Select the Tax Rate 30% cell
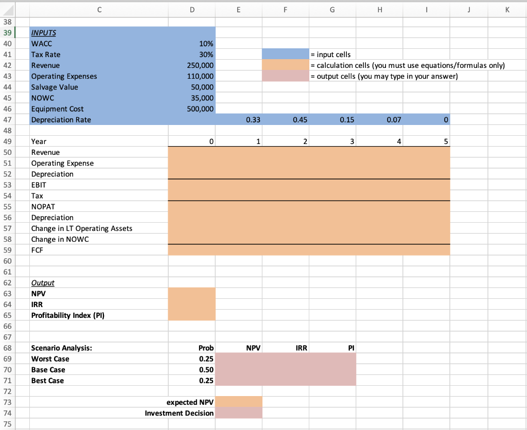 (192, 55)
